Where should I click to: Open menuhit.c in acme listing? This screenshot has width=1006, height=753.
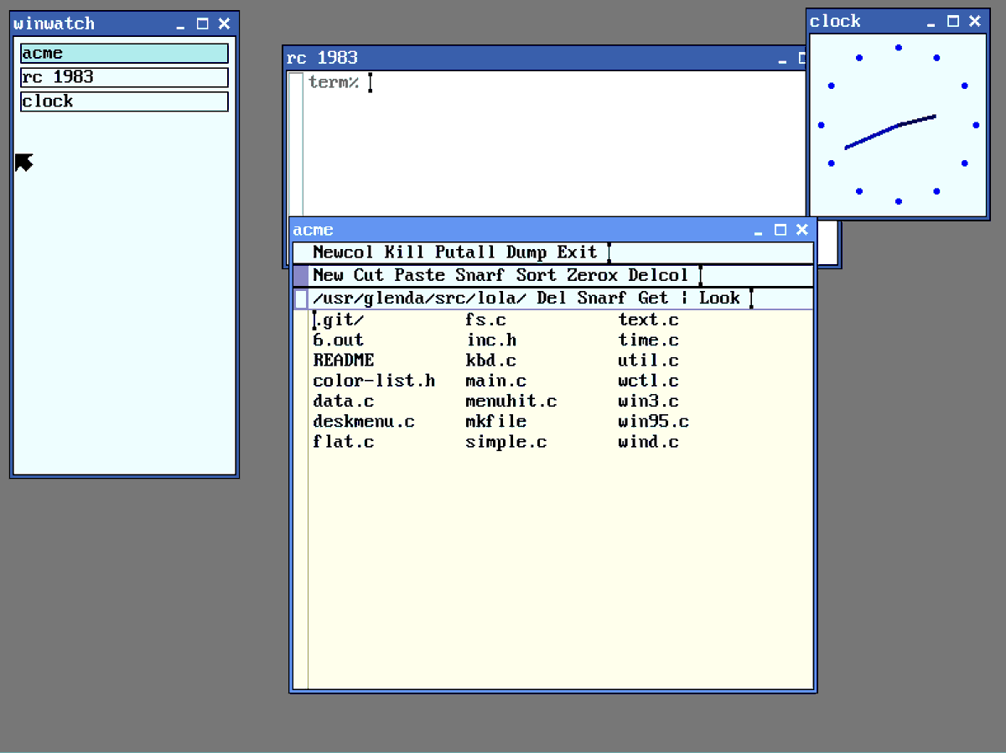511,401
